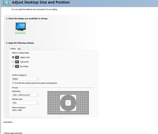Click the No scaling mode icon
The height and width of the screenshot is (134, 158).
point(17,66)
